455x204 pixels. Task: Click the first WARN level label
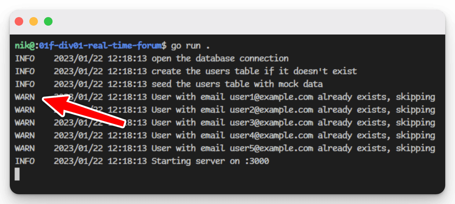25,97
